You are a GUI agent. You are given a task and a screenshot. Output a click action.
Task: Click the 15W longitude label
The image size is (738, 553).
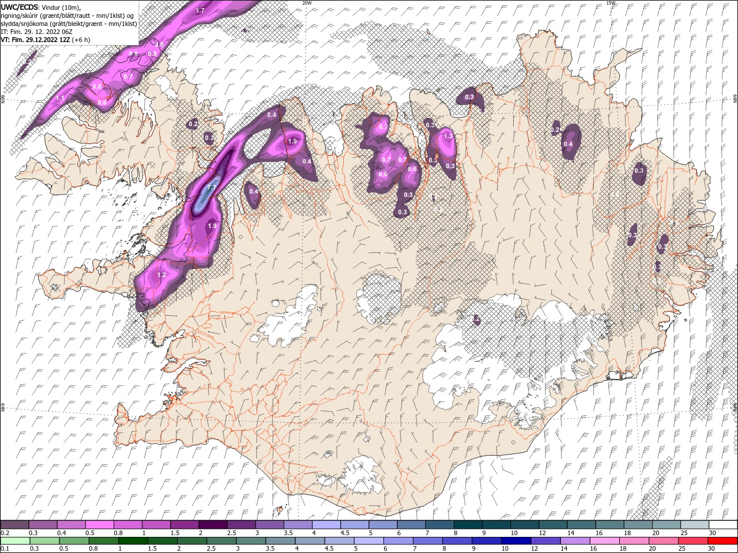coord(611,3)
